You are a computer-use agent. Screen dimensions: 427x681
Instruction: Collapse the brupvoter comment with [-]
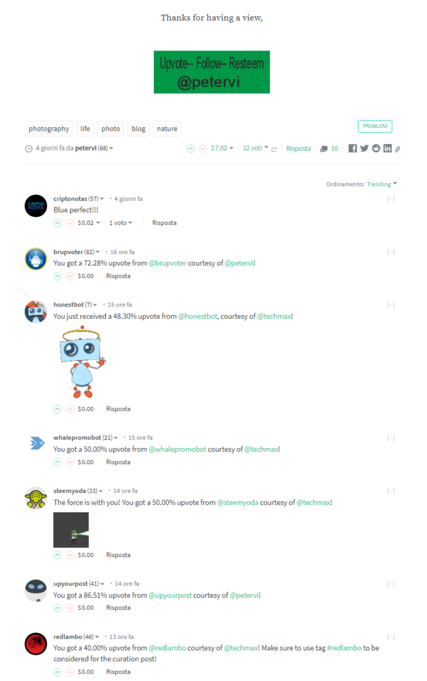coord(391,252)
